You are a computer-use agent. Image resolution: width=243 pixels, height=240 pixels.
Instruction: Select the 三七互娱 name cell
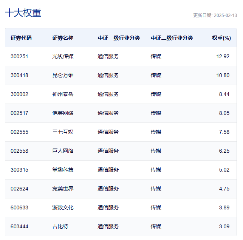point(63,132)
